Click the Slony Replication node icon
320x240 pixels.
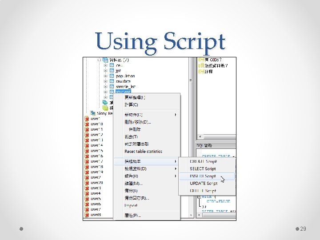pos(93,113)
